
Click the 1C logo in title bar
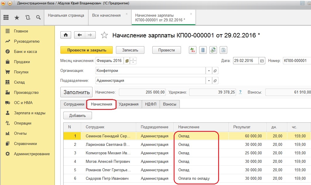3,3
